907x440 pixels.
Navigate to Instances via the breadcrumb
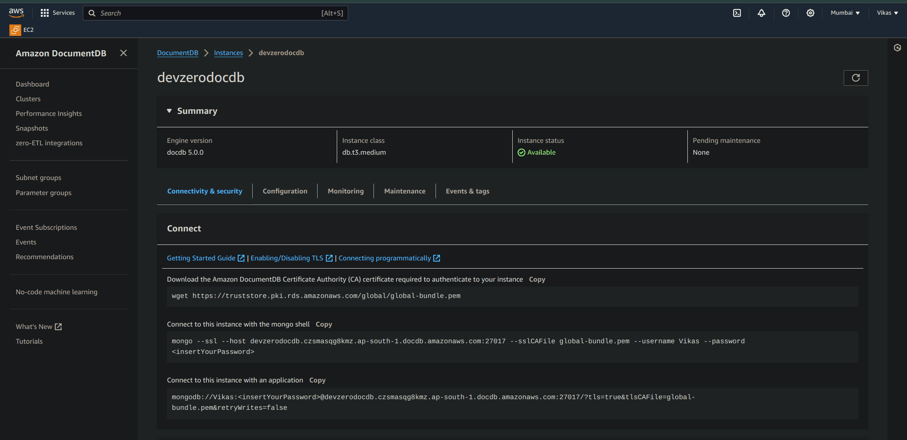(228, 53)
